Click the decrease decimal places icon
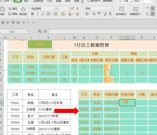This screenshot has height=135, width=157. [110, 14]
